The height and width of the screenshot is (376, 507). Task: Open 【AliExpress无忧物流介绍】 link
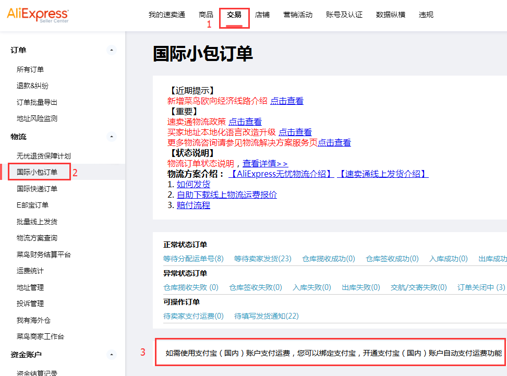pyautogui.click(x=281, y=174)
